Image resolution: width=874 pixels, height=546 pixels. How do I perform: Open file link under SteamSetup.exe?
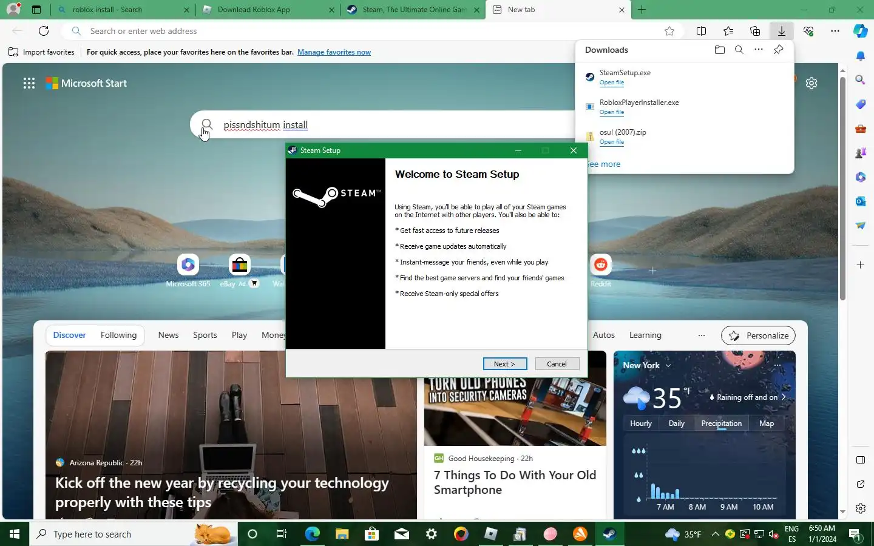point(611,83)
